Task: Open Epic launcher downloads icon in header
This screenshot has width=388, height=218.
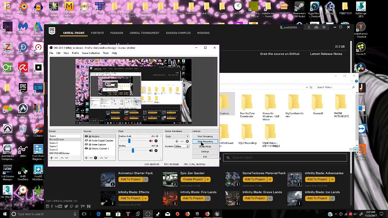Action: tap(309, 27)
